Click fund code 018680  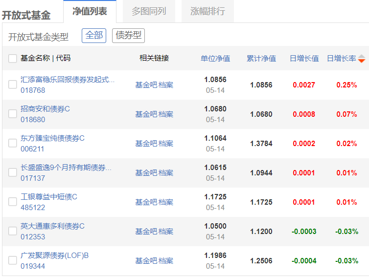pos(33,120)
